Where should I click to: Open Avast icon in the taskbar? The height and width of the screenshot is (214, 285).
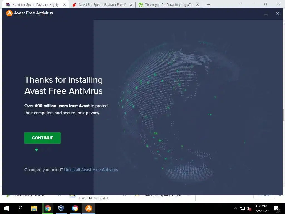(x=89, y=208)
